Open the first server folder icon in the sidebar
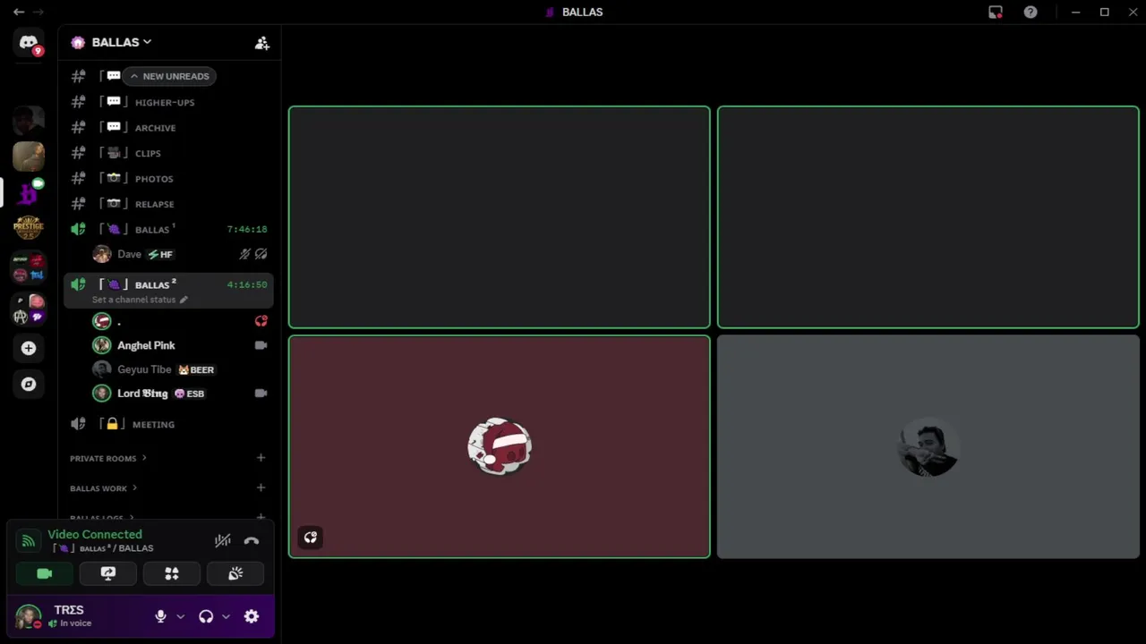Image resolution: width=1146 pixels, height=644 pixels. click(x=29, y=267)
